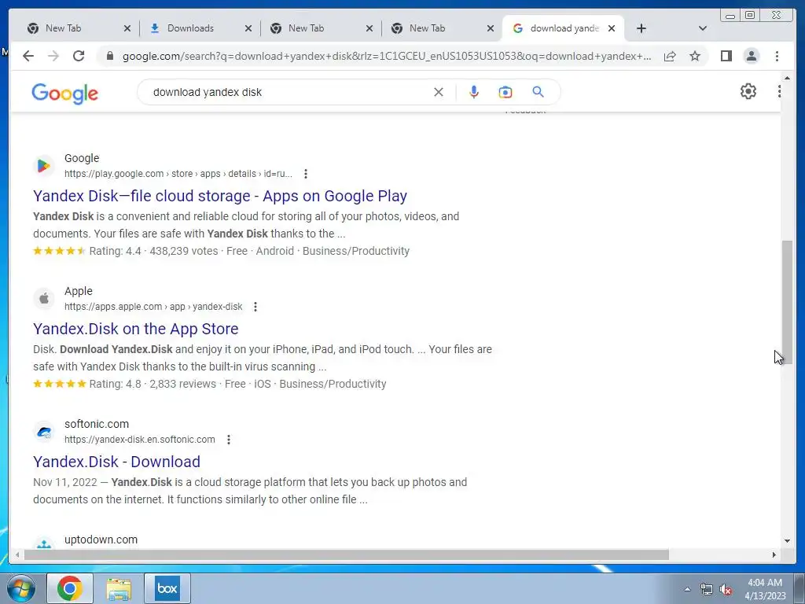The height and width of the screenshot is (604, 805).
Task: Show hidden system tray icons
Action: pyautogui.click(x=687, y=590)
